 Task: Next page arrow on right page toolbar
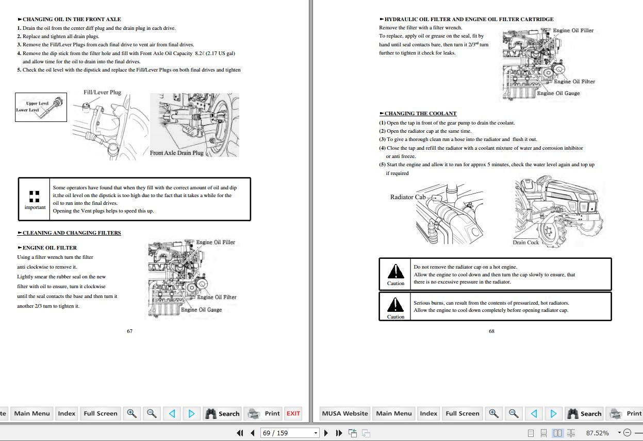[x=553, y=413]
